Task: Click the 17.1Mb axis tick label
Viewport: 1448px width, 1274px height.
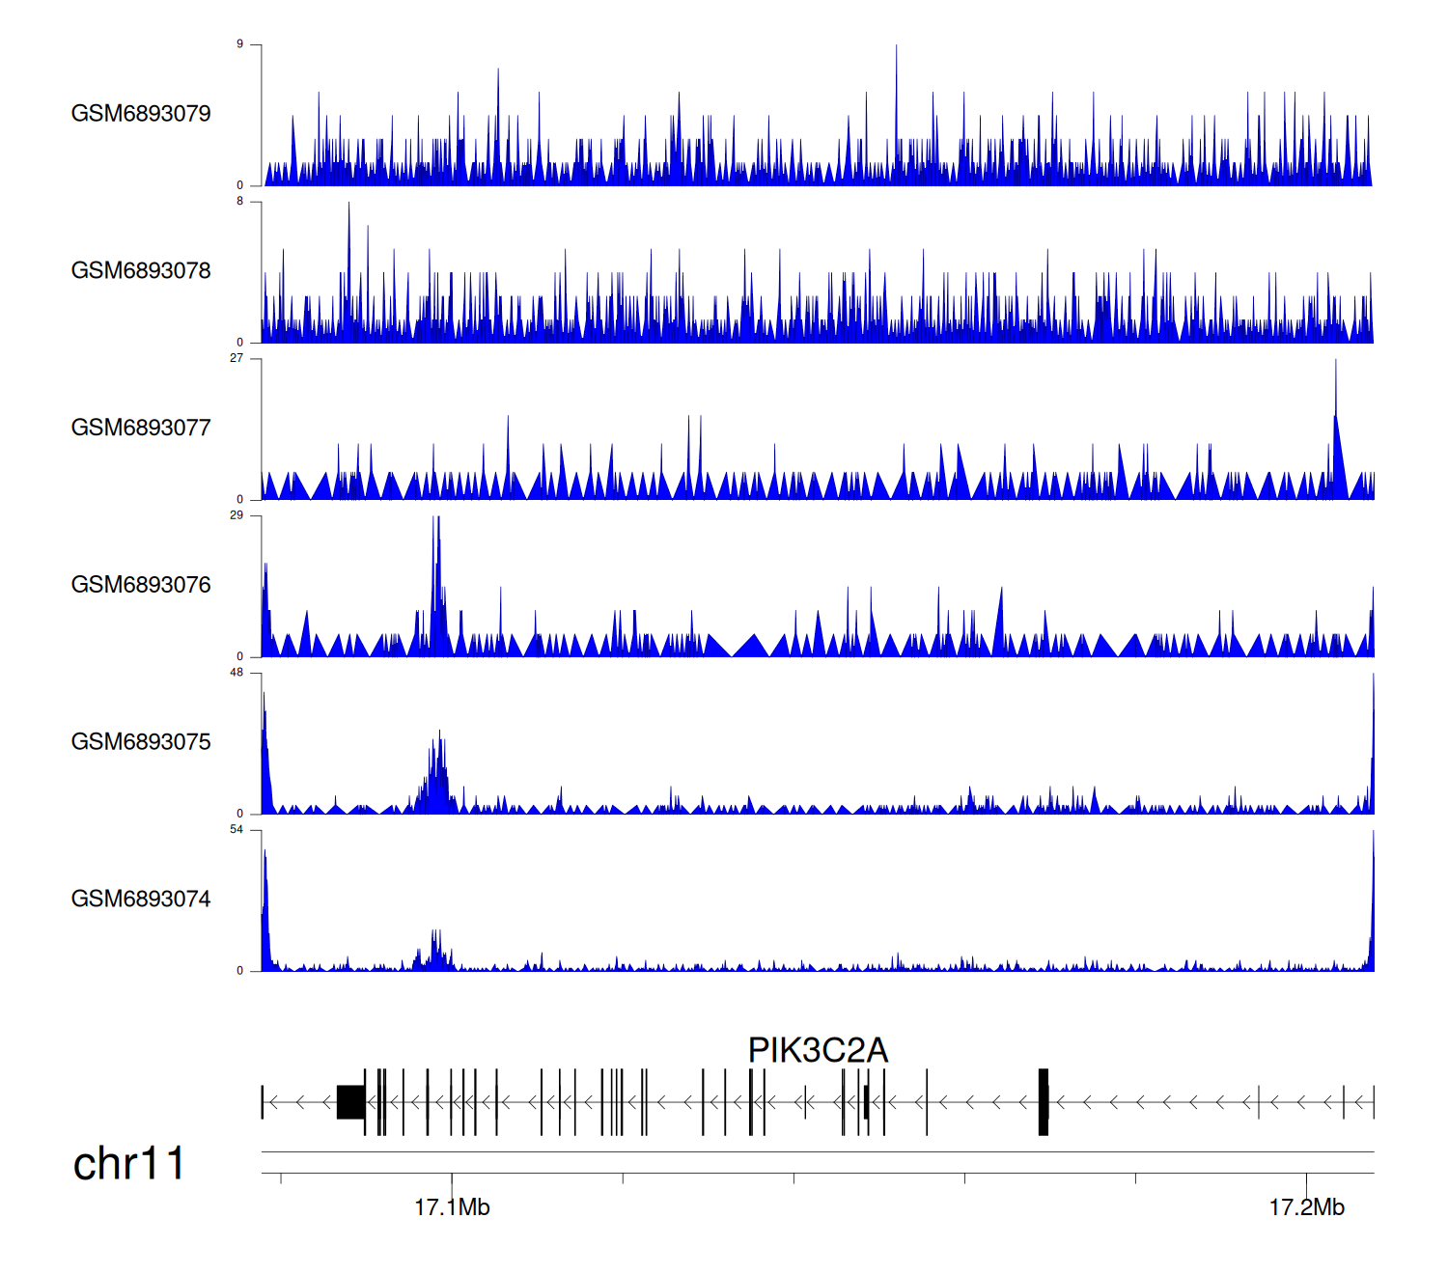Action: 452,1207
